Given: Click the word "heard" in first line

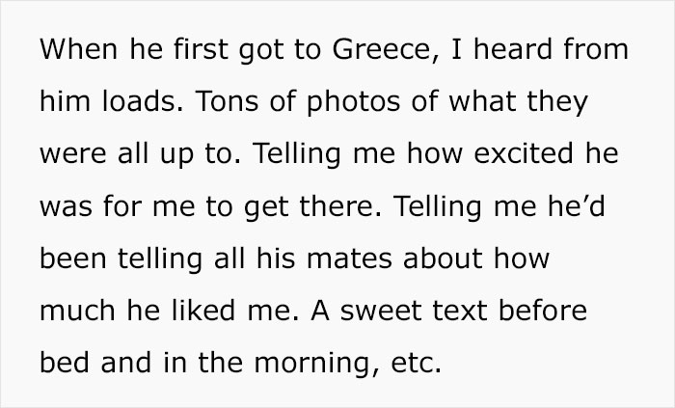Looking at the screenshot, I should coord(513,49).
